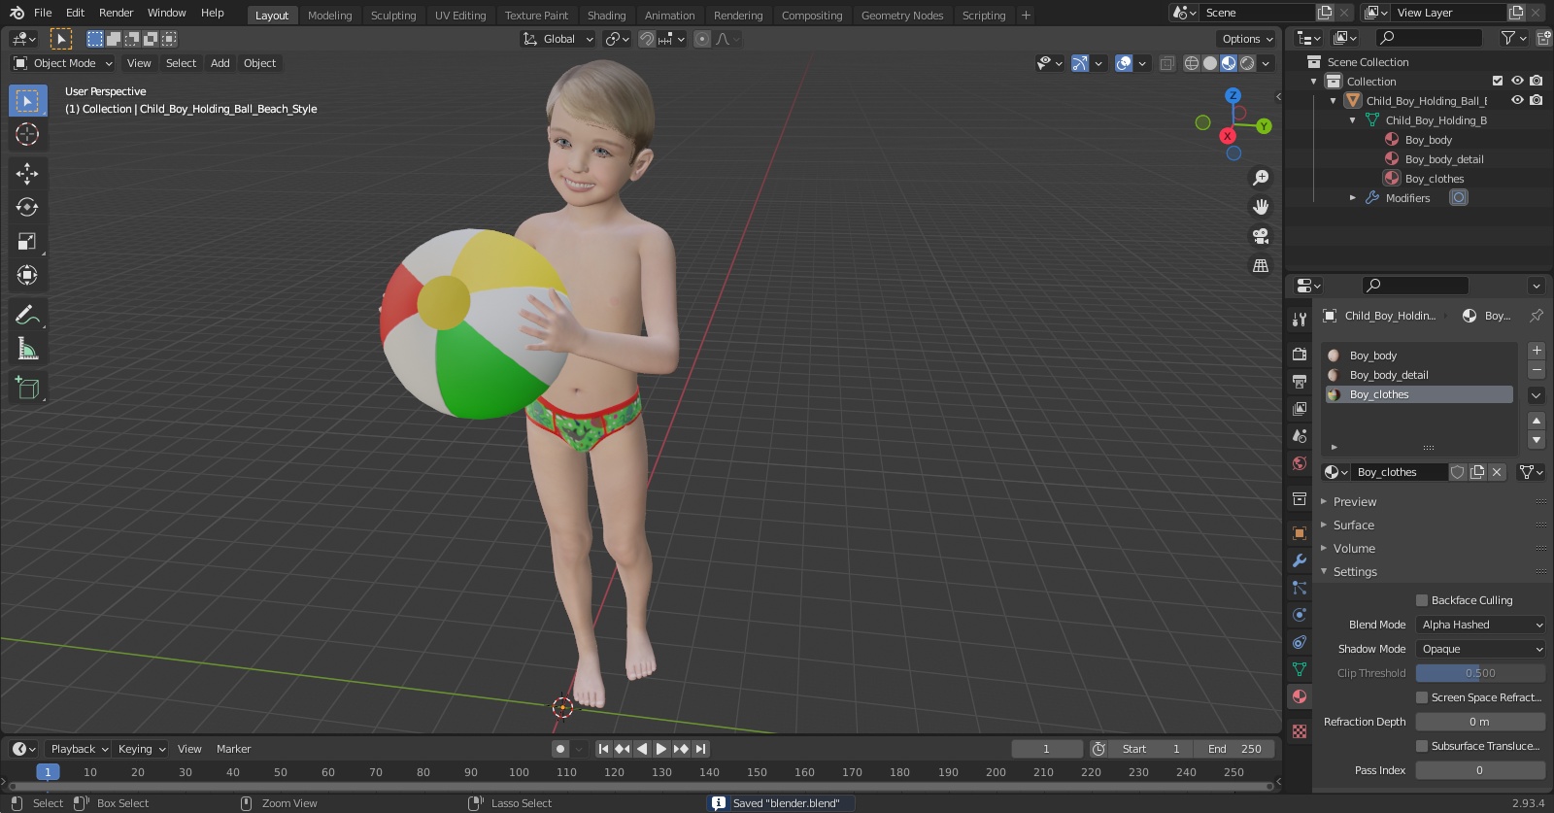
Task: Disable Collection in renders via camera icon
Action: pyautogui.click(x=1536, y=81)
